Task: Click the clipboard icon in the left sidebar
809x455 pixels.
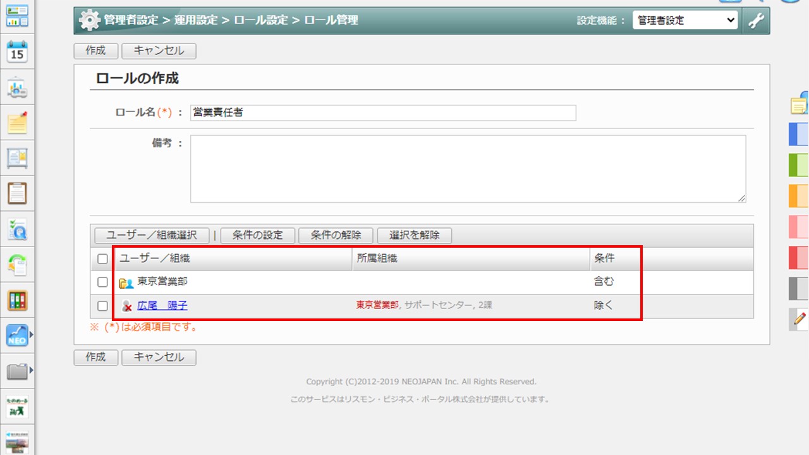Action: (17, 193)
